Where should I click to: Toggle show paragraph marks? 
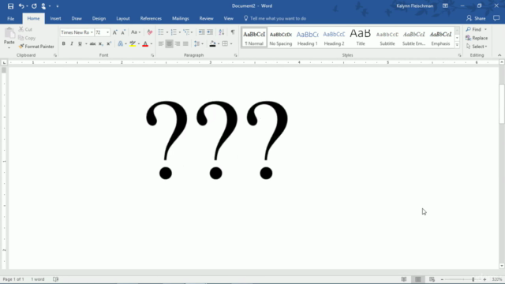click(x=233, y=32)
